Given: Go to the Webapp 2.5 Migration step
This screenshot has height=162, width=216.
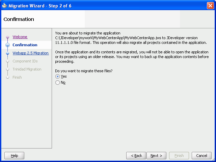Looking at the screenshot, I should point(31,53).
